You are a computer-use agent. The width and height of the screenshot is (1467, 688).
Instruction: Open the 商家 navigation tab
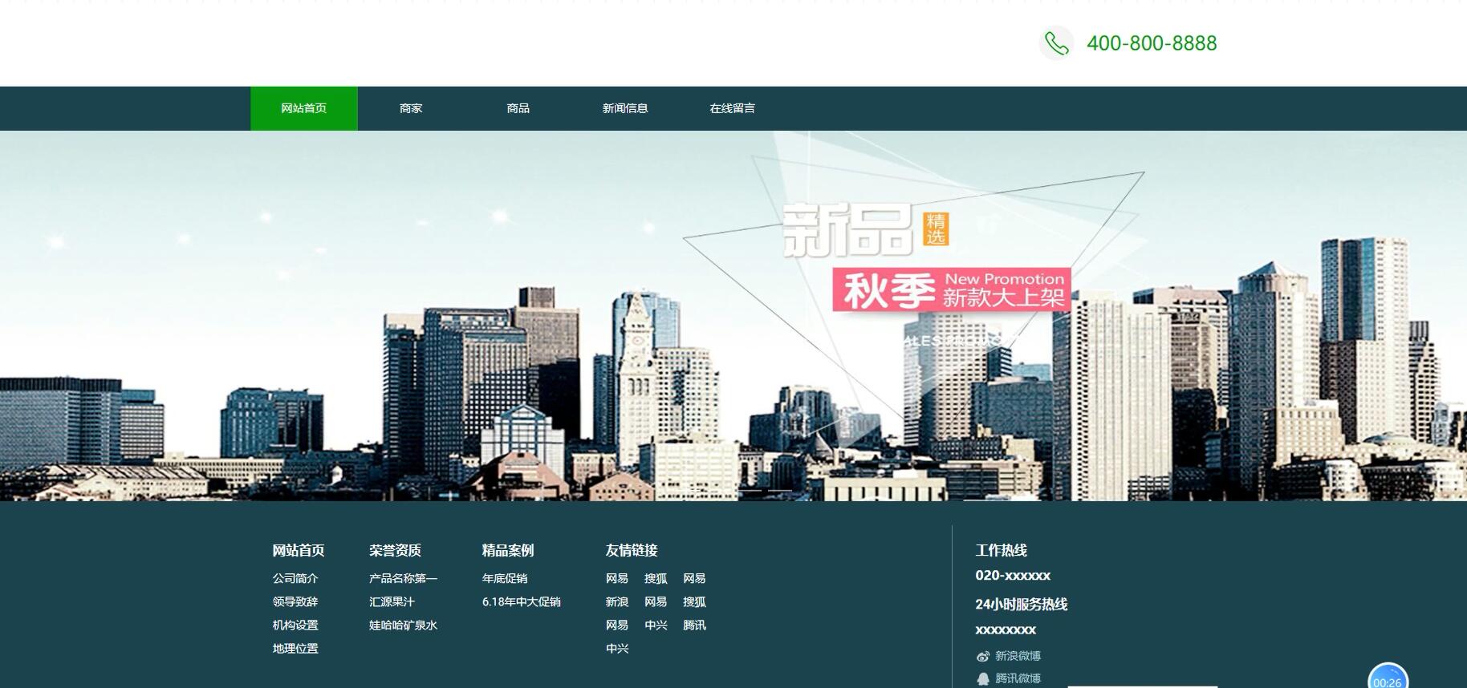pyautogui.click(x=411, y=108)
